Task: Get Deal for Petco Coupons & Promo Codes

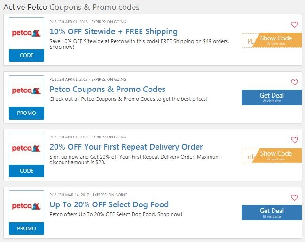Action: click(272, 98)
